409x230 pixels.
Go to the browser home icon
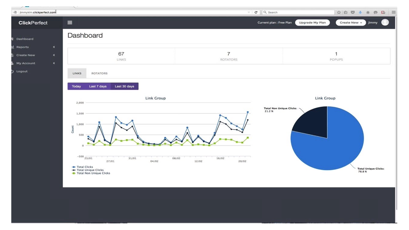tap(368, 12)
